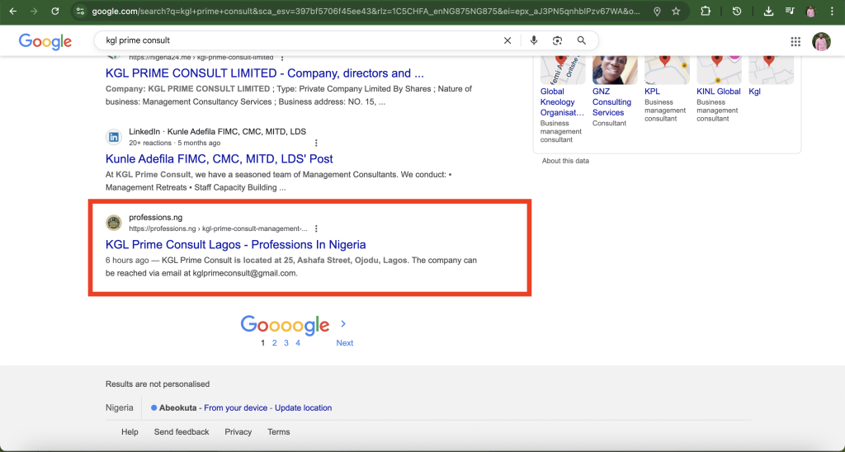Screen dimensions: 845x452
Task: Open KGL PRIME CONSULT LIMITED company result
Action: pos(265,73)
